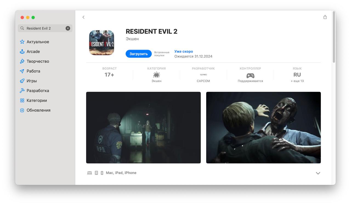Image resolution: width=351 pixels, height=205 pixels.
Task: Click the joystick icon next to Arcade
Action: (x=22, y=52)
